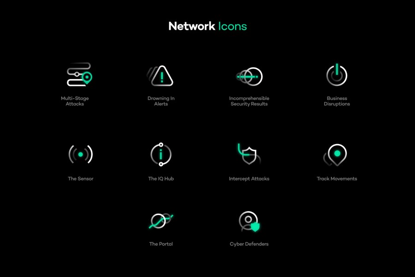Select the Incomprehensible Security Results text
This screenshot has height=277, width=415.
249,101
